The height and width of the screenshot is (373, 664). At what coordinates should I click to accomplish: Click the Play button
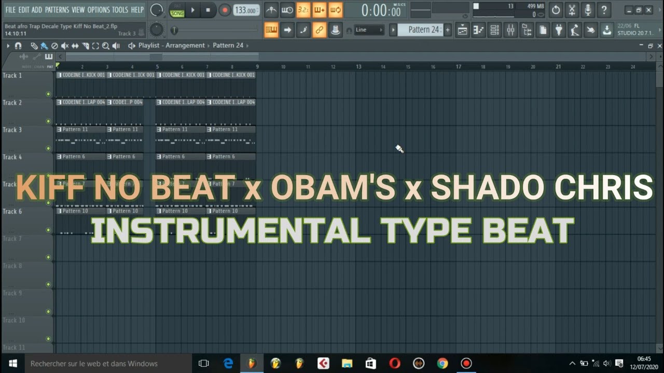[192, 10]
